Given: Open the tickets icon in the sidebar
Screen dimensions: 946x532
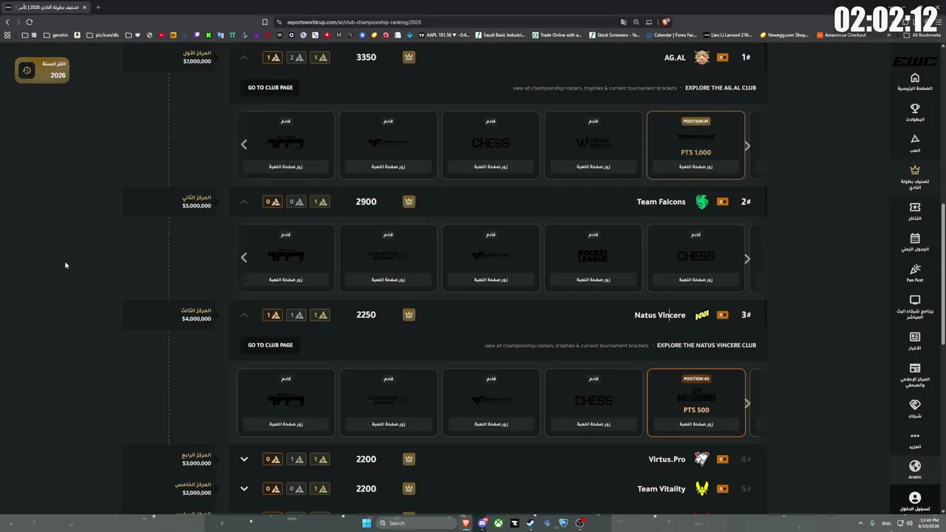Looking at the screenshot, I should pyautogui.click(x=914, y=208).
